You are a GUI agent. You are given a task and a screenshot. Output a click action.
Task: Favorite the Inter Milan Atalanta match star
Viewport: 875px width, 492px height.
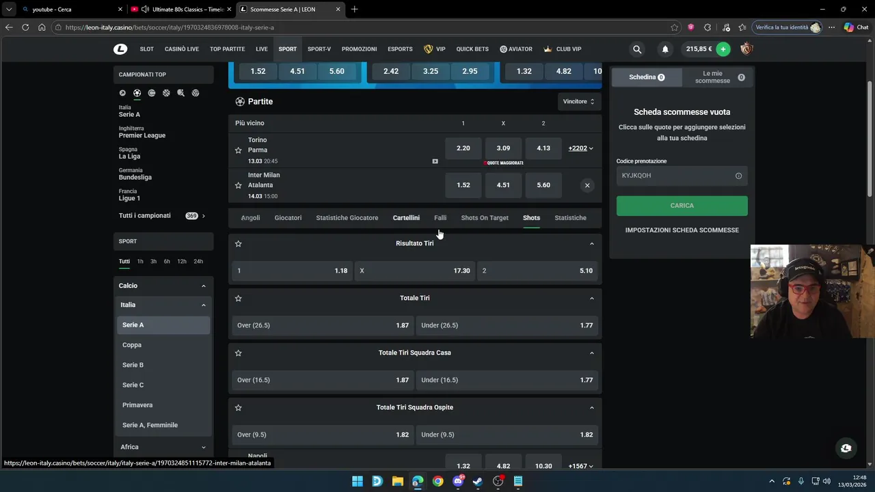[x=239, y=185]
